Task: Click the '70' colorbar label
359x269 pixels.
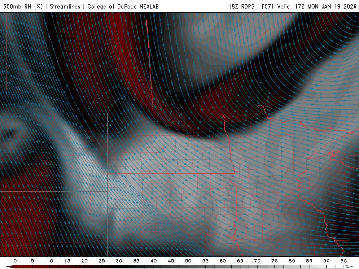Action: coord(257,261)
